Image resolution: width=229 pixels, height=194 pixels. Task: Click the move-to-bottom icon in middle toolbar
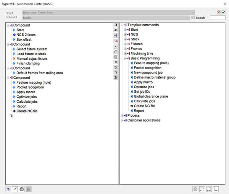pos(116,77)
